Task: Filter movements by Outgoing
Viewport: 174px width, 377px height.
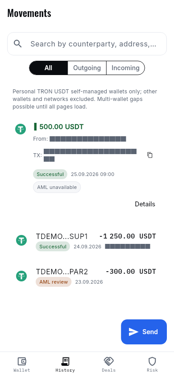Action: coord(87,68)
